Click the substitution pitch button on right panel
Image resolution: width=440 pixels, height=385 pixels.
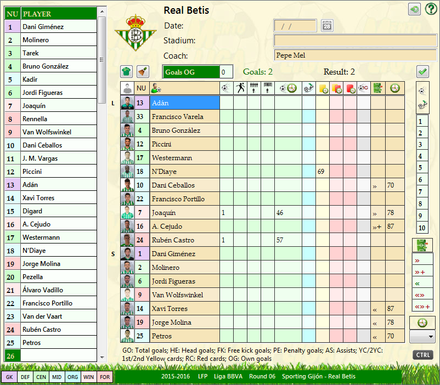422,245
